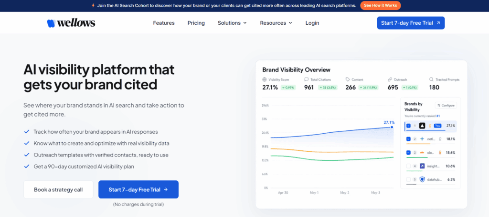Click the checkmark icon beside 'Outreach templates'
489x217 pixels.
pos(27,155)
